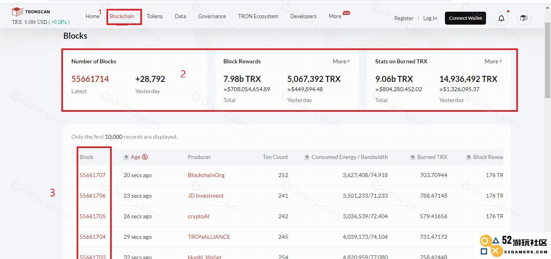The width and height of the screenshot is (551, 259).
Task: Click the Age column header
Action: (x=136, y=157)
